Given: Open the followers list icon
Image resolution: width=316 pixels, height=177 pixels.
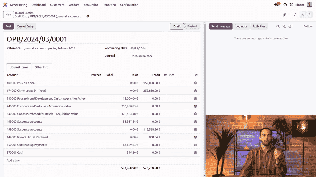Looking at the screenshot, I should coord(290,26).
